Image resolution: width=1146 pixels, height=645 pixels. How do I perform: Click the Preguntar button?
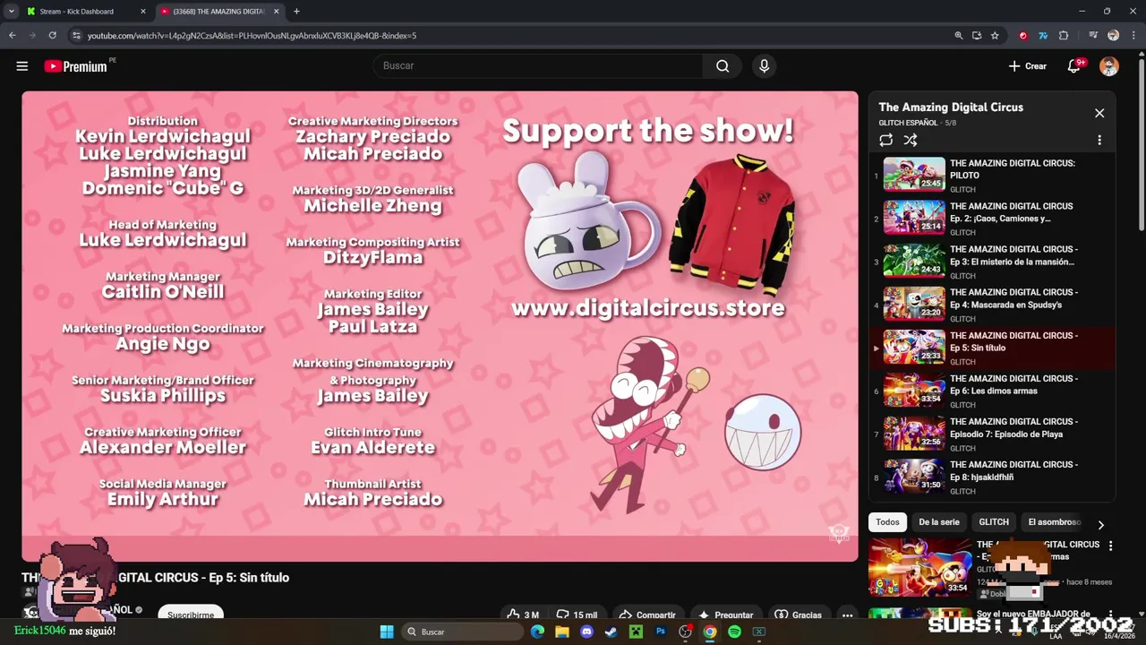tap(726, 615)
